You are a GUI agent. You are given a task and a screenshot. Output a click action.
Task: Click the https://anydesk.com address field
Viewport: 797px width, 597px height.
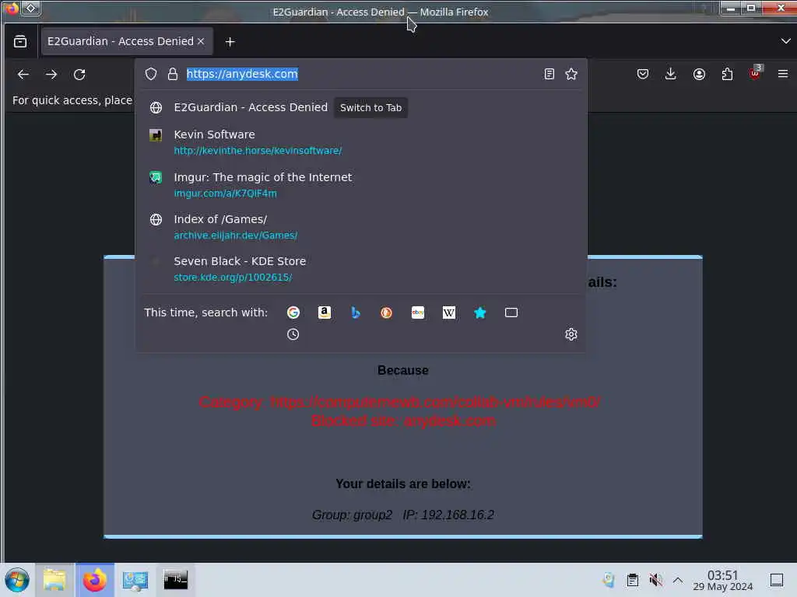click(361, 74)
